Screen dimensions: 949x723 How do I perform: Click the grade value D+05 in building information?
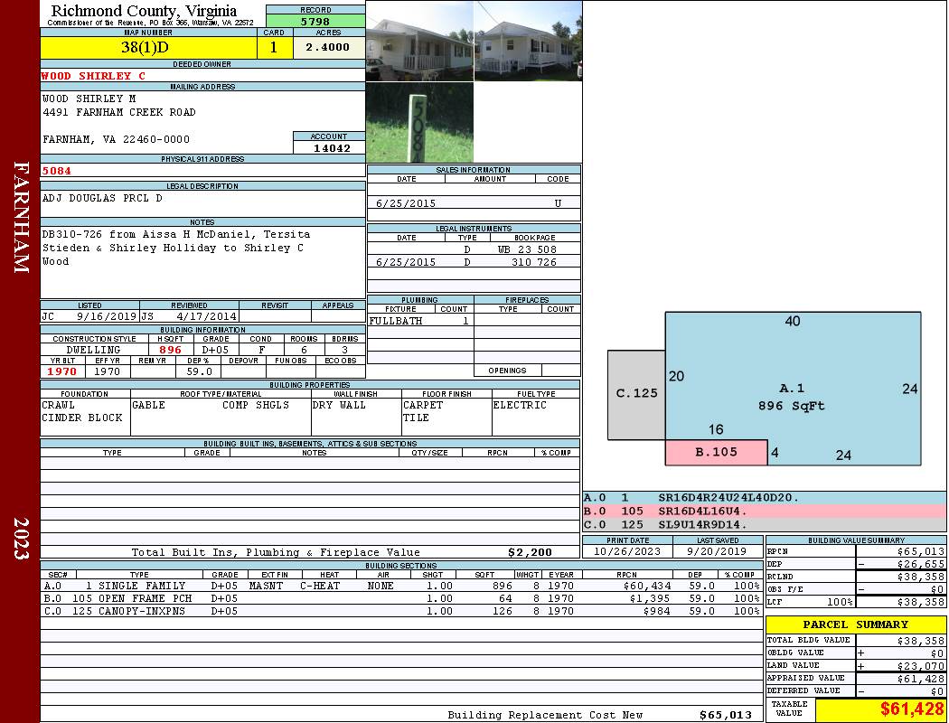pyautogui.click(x=215, y=350)
